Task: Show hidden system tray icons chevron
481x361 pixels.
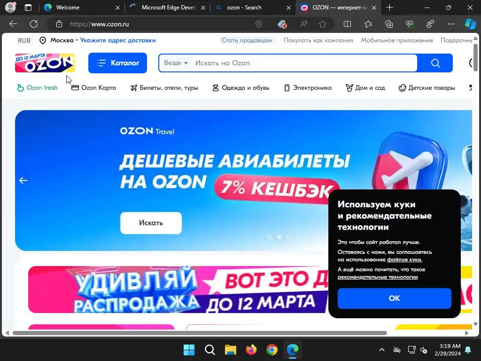Action: [382, 350]
